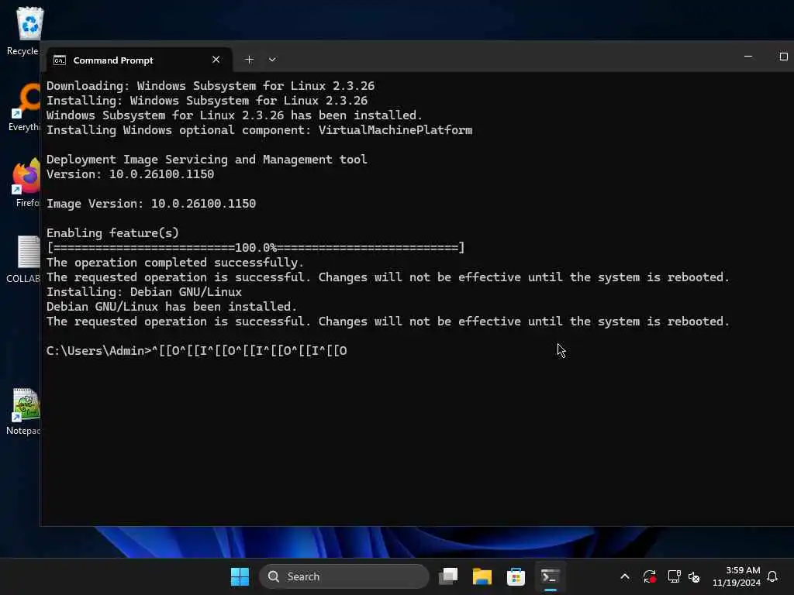Screen dimensions: 794x595
Task: Click 'Version: 10.0.26100.1150' line
Action: [130, 174]
